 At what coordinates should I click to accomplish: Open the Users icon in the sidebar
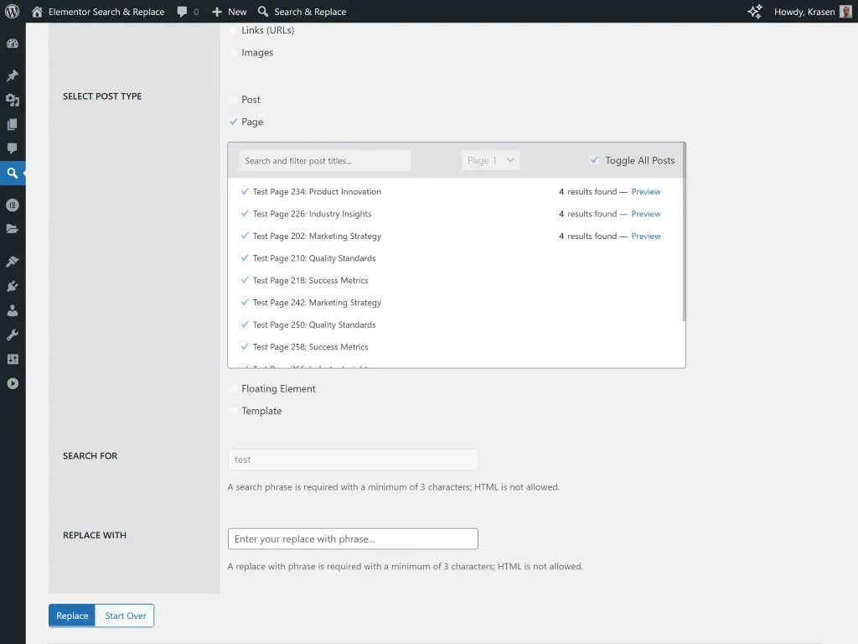(x=13, y=310)
